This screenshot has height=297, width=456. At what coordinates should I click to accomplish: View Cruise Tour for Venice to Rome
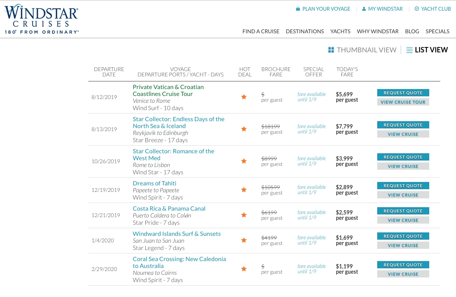coord(403,102)
